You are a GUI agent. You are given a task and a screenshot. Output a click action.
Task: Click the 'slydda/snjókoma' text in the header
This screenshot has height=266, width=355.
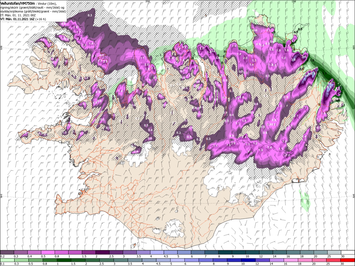click(x=11, y=11)
